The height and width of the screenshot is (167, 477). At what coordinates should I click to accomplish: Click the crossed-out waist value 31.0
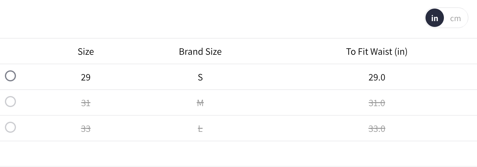[x=376, y=103]
